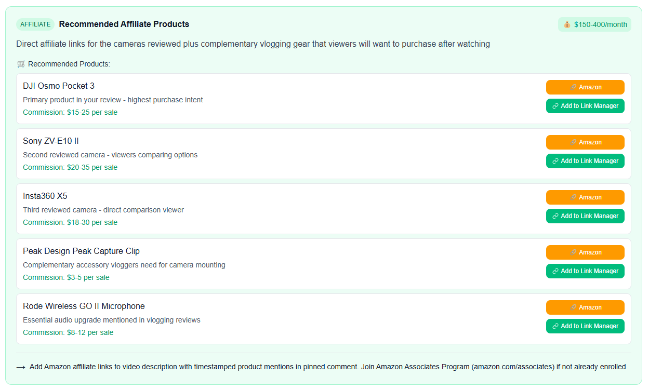Viewport: 649px width, 390px height.
Task: Select the DJI Osmo Pocket 3 product title
Action: (x=59, y=86)
